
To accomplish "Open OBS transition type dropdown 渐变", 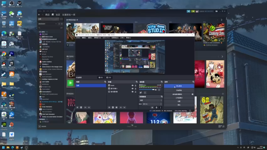I will tap(151, 100).
